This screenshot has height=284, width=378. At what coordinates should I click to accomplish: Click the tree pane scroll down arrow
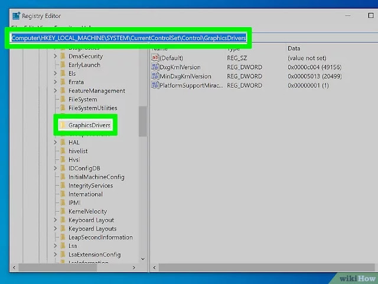143,259
